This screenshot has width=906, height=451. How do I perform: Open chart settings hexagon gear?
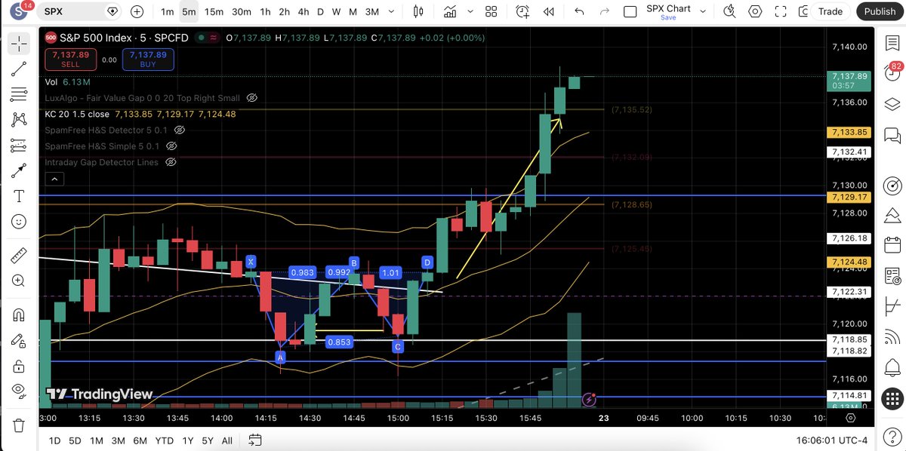coord(755,11)
